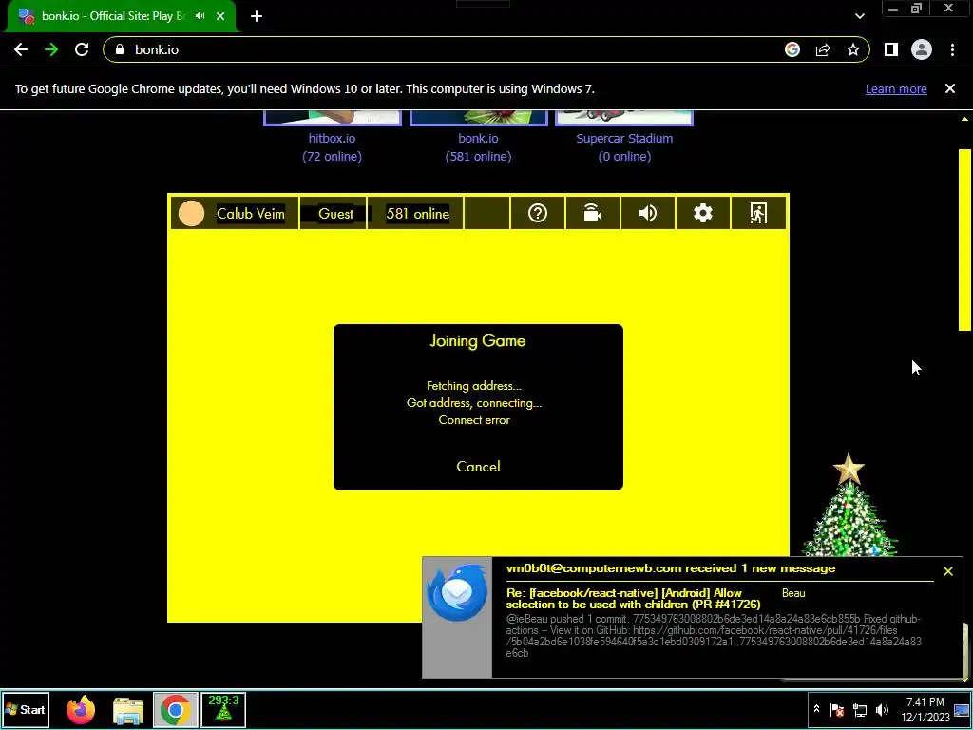Toggle Chrome side panel icon
Viewport: 973px width, 730px height.
[x=891, y=49]
